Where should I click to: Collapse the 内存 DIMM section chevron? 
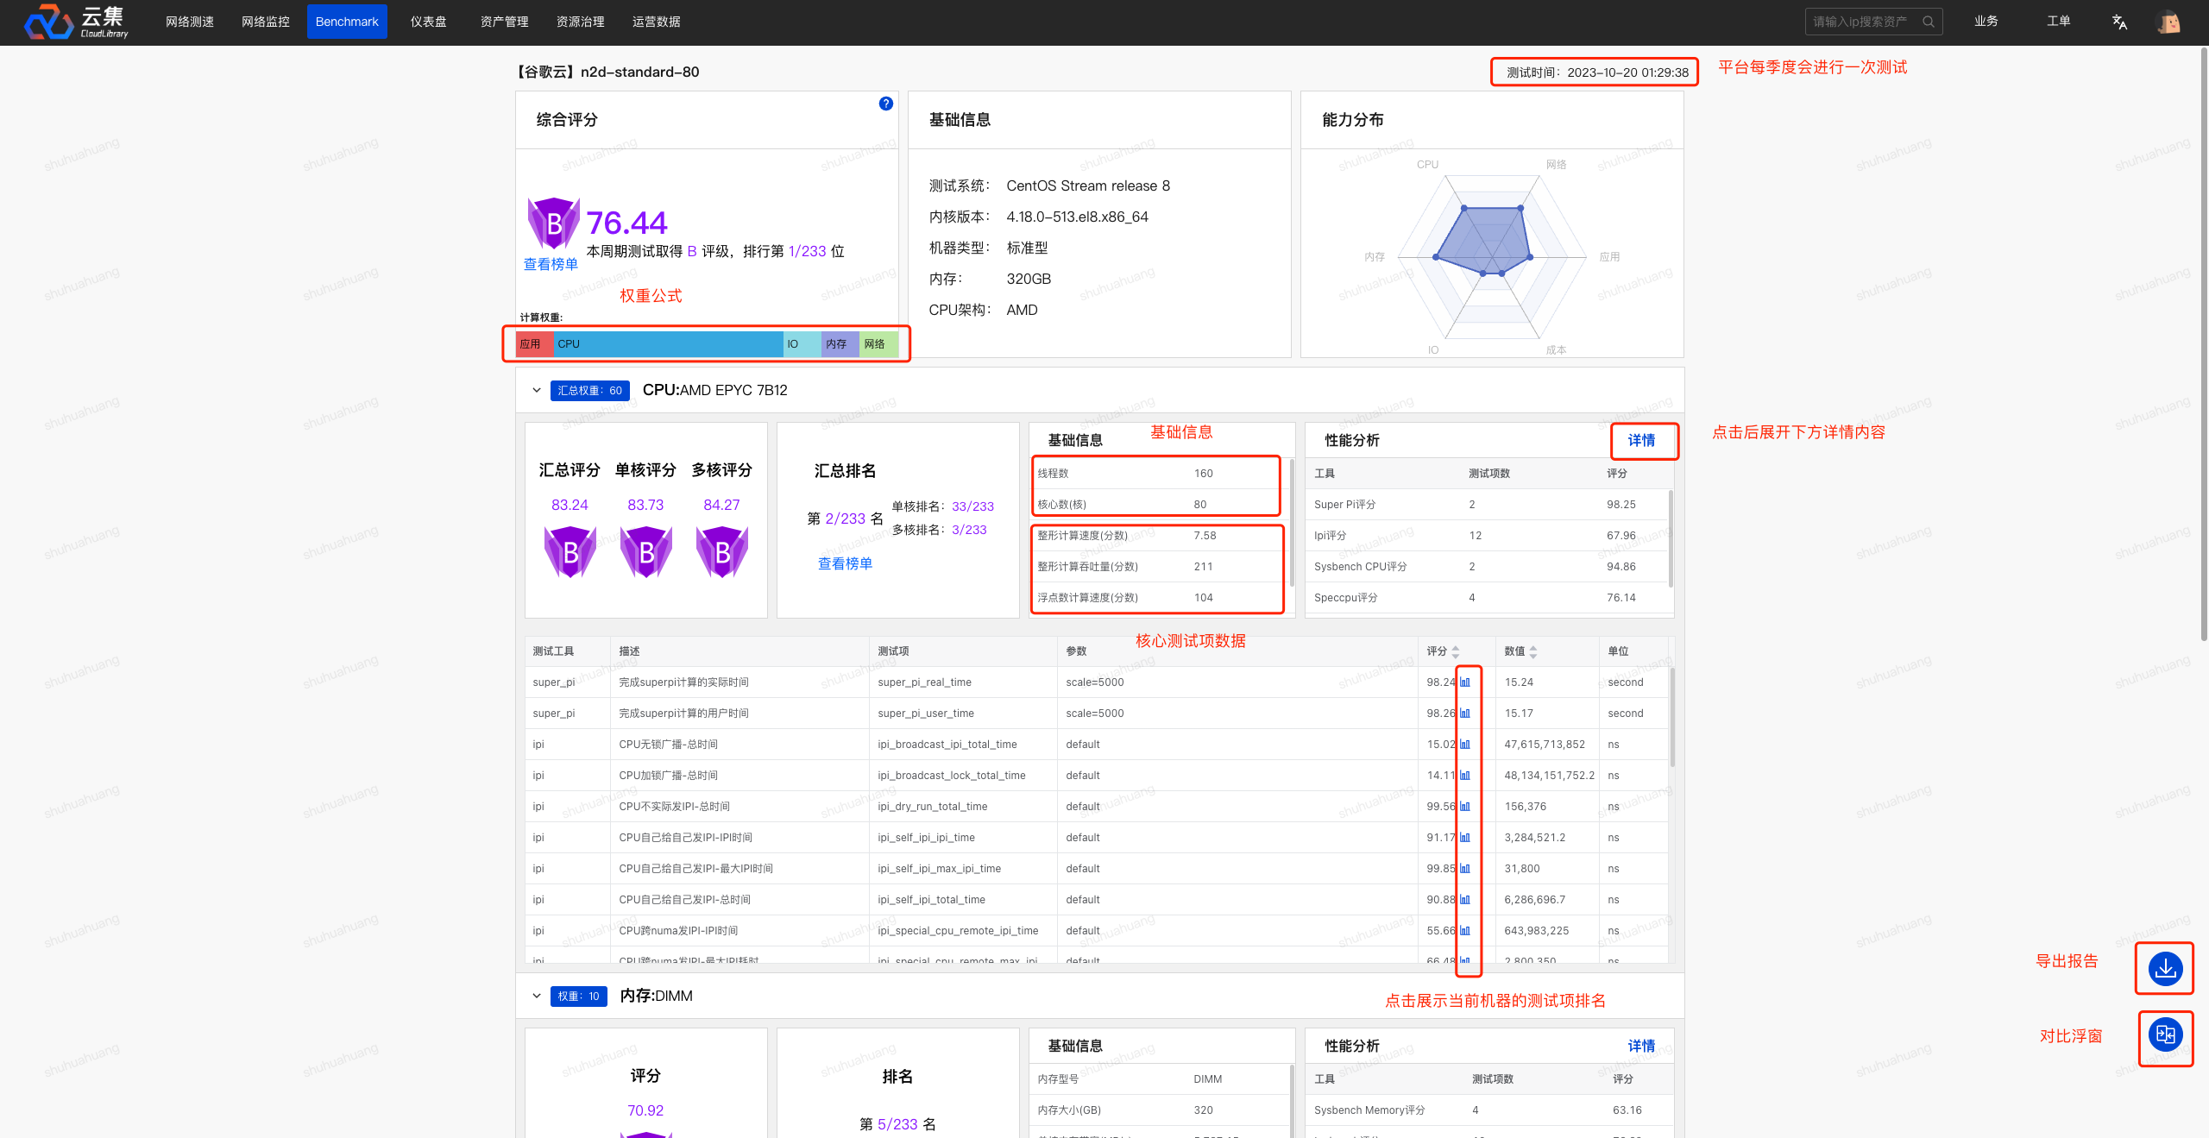point(537,996)
